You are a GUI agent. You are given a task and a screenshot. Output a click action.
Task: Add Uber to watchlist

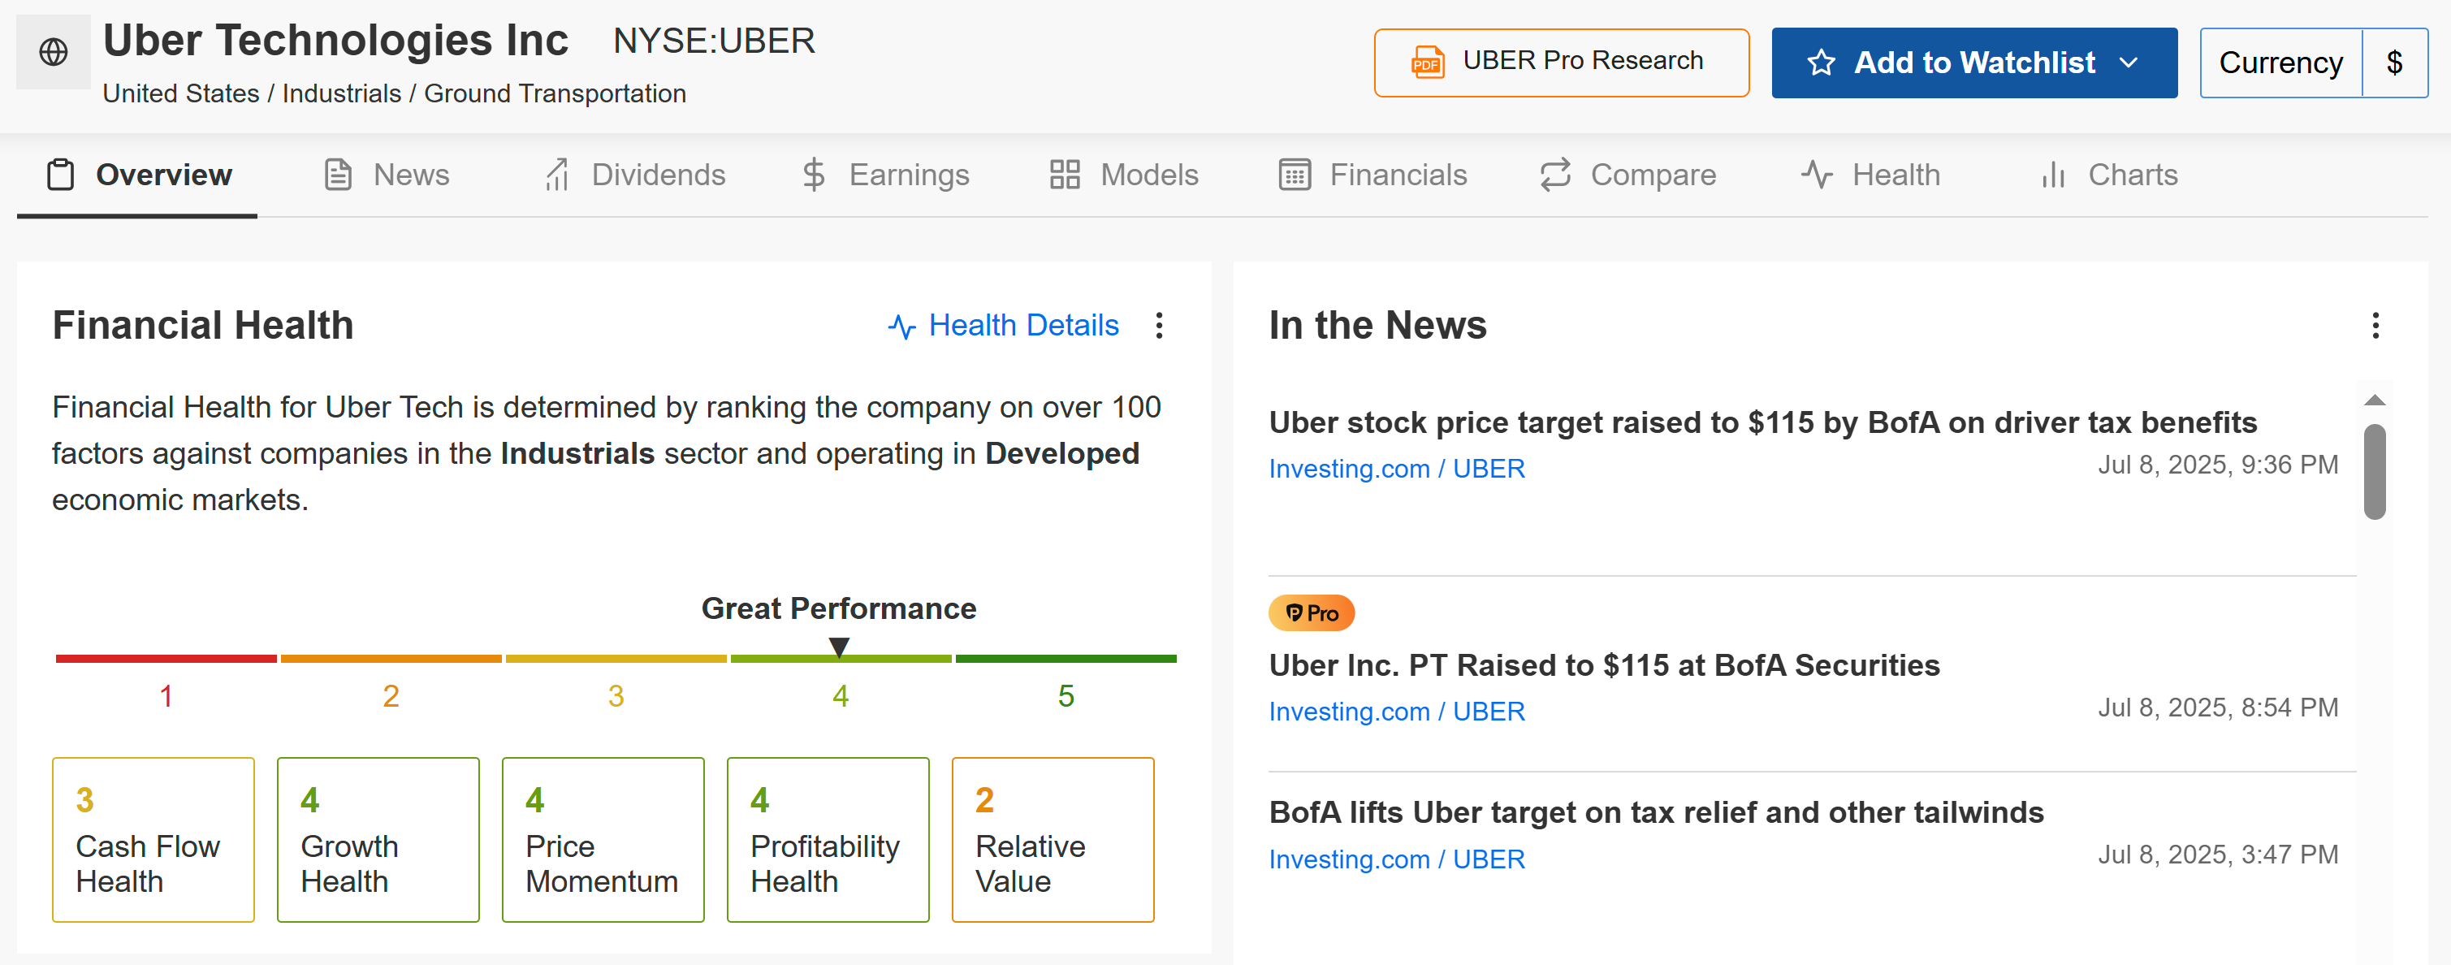point(1974,63)
